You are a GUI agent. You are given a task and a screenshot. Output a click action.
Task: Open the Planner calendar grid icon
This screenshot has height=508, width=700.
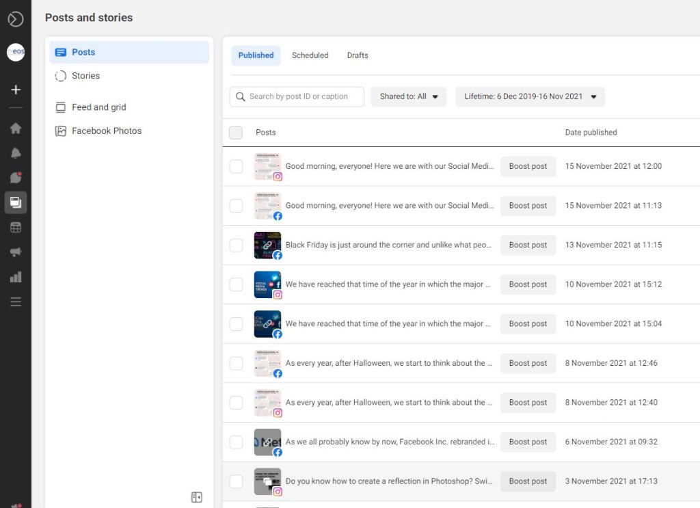pos(15,228)
